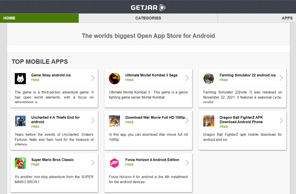Click the Game Stray cat icon
Screen dimensions: 296x194
click(x=20, y=78)
